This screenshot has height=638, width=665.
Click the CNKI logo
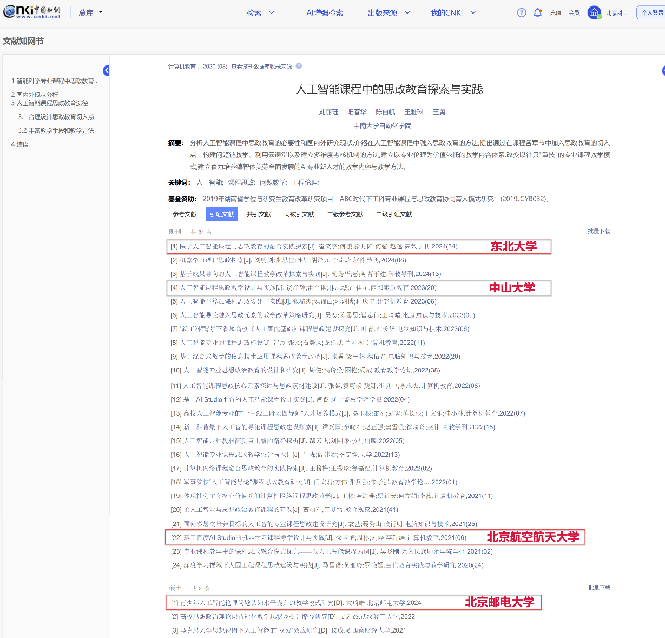[32, 12]
